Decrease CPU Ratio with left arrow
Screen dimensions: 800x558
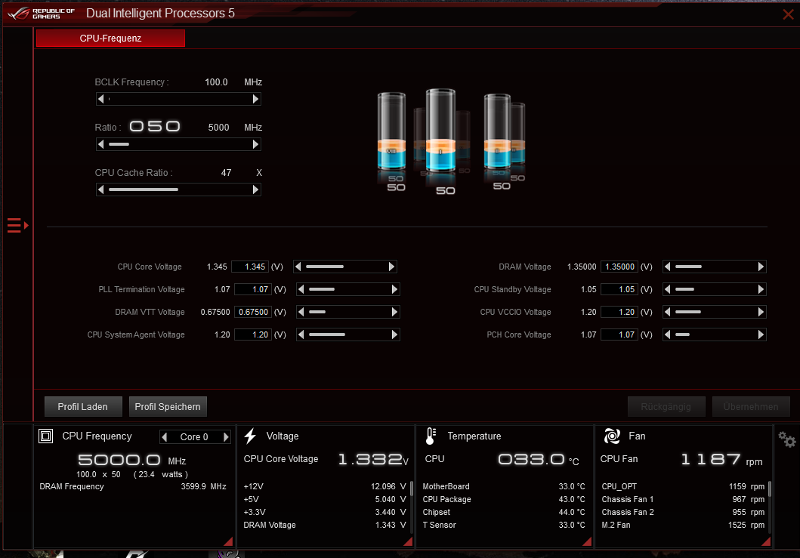[x=101, y=144]
